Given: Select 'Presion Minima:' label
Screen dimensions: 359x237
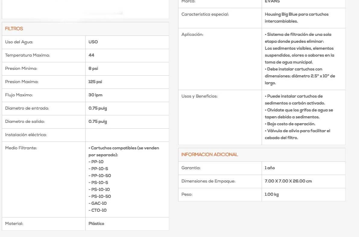Looking at the screenshot, I should (x=21, y=69).
